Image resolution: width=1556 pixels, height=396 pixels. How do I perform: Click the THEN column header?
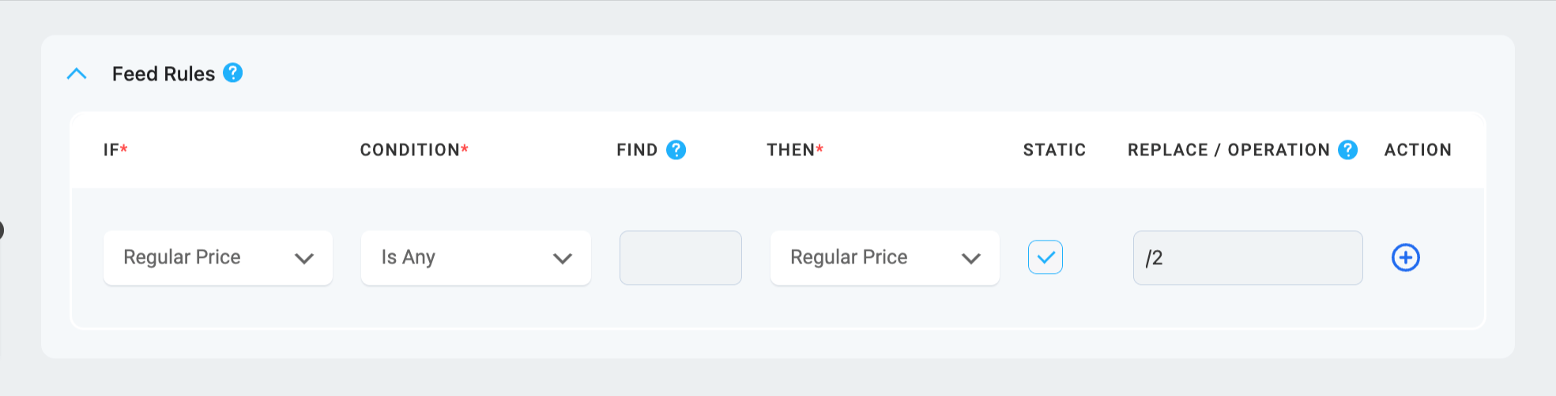click(x=795, y=150)
